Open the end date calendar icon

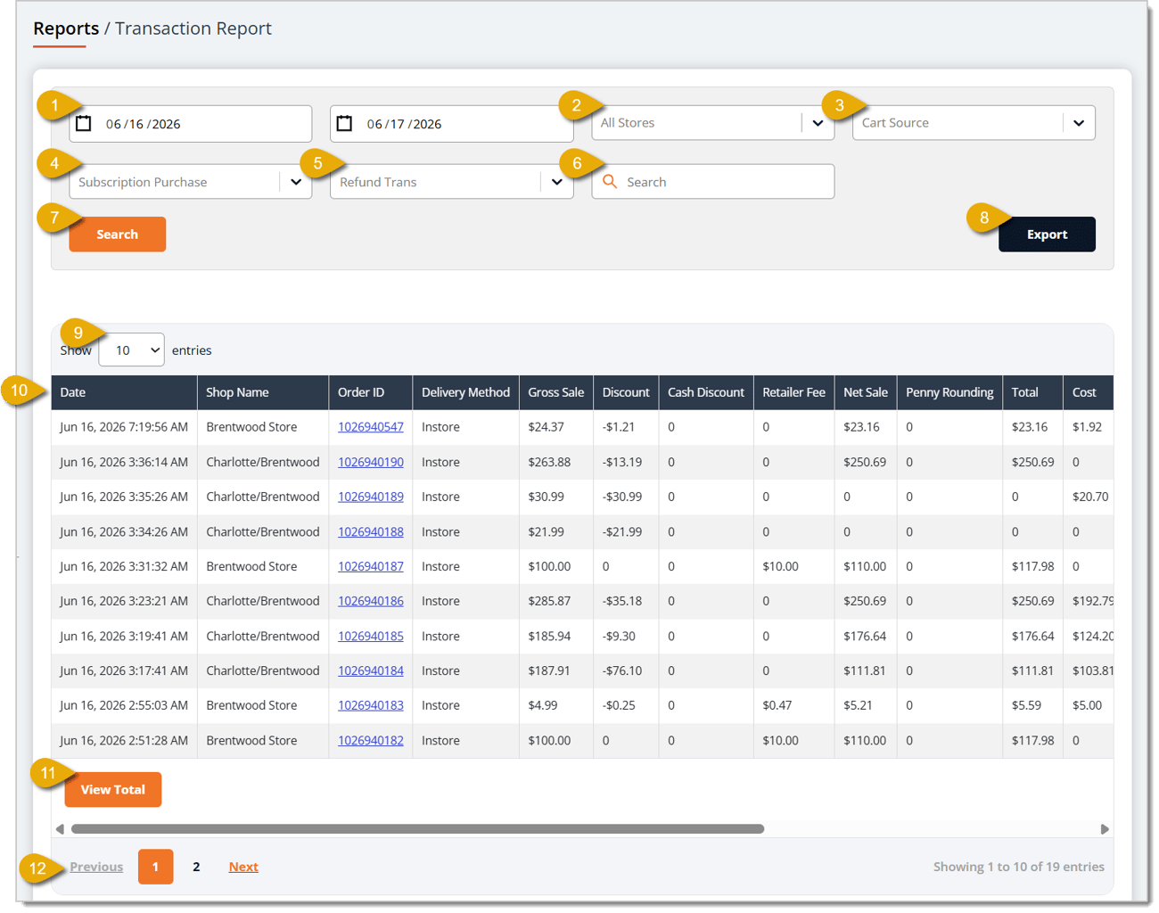click(345, 123)
